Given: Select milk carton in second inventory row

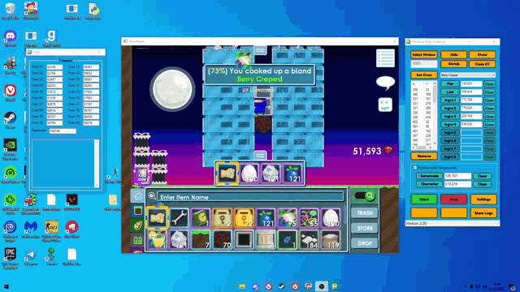Looking at the screenshot, I should click(x=179, y=240).
